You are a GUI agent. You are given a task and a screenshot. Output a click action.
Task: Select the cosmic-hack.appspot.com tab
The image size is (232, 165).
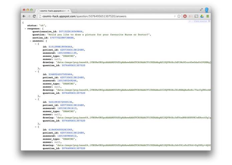pos(53,11)
